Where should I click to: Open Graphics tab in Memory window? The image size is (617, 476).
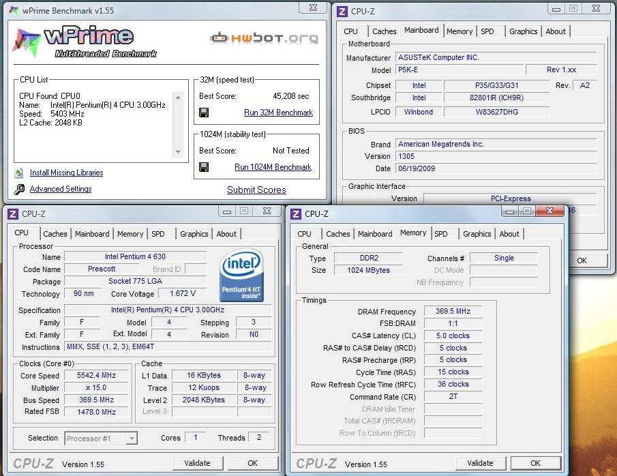(x=477, y=234)
